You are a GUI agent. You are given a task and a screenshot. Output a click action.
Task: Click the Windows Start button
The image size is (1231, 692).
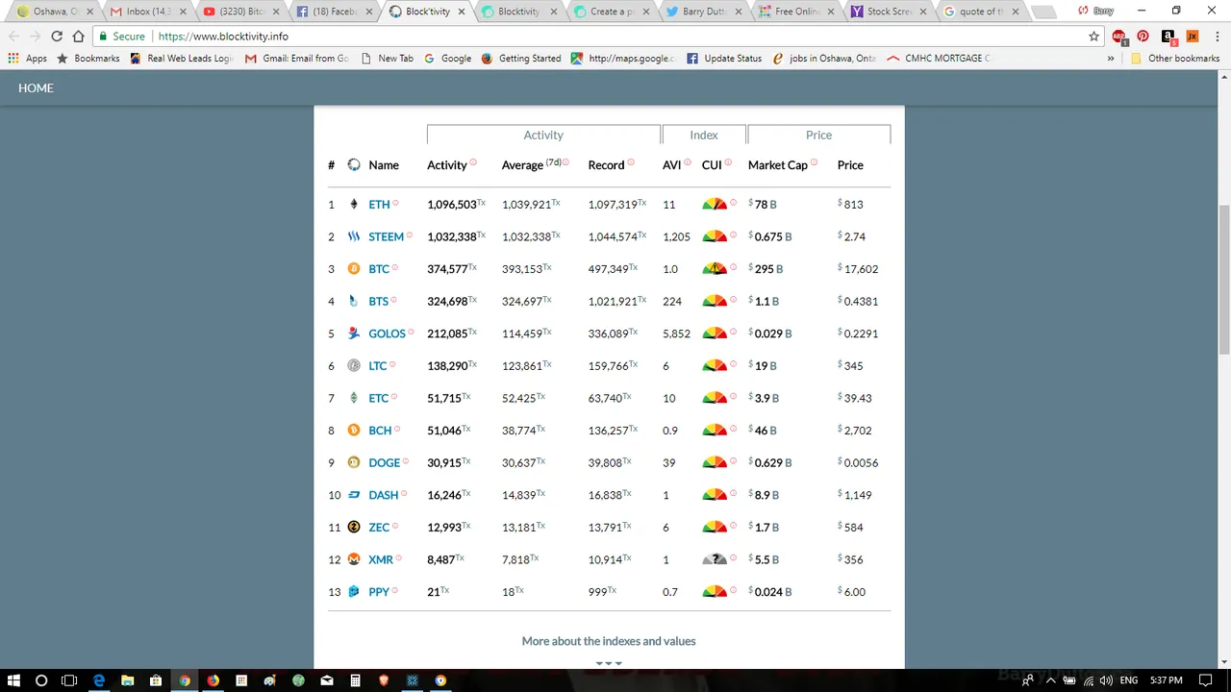click(13, 680)
